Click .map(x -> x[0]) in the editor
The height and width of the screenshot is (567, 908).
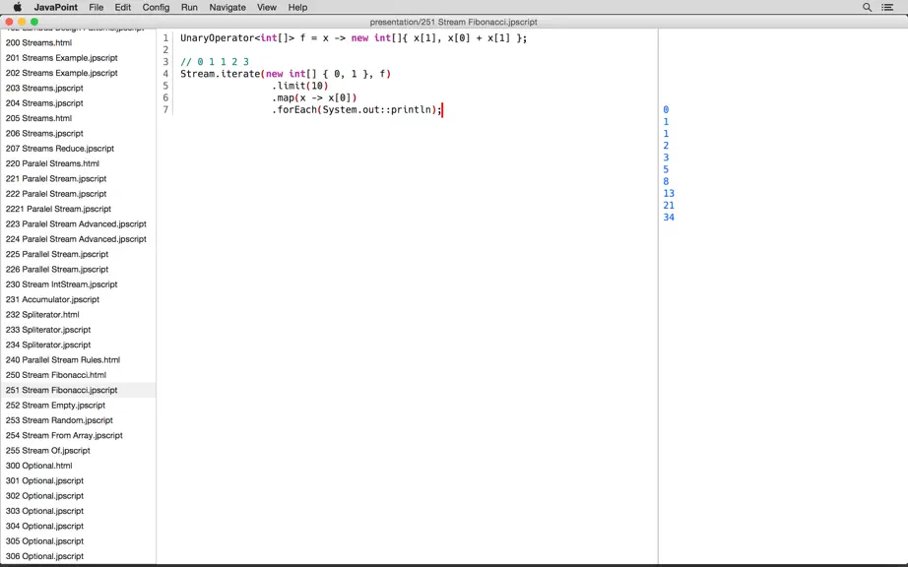pos(314,97)
